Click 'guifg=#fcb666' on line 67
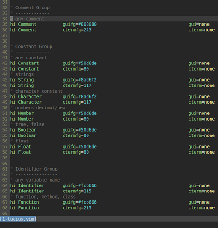218x228 pixels. (x=80, y=202)
